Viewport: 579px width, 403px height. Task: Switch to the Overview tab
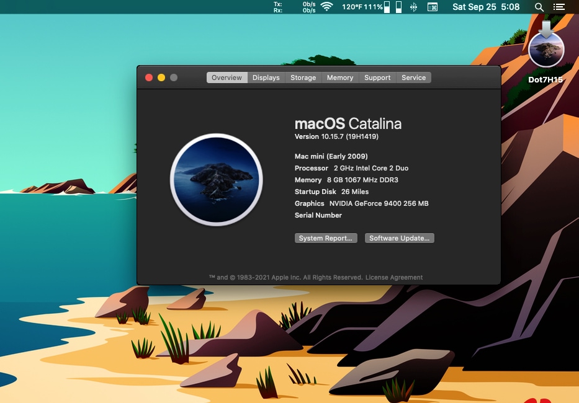coord(227,77)
